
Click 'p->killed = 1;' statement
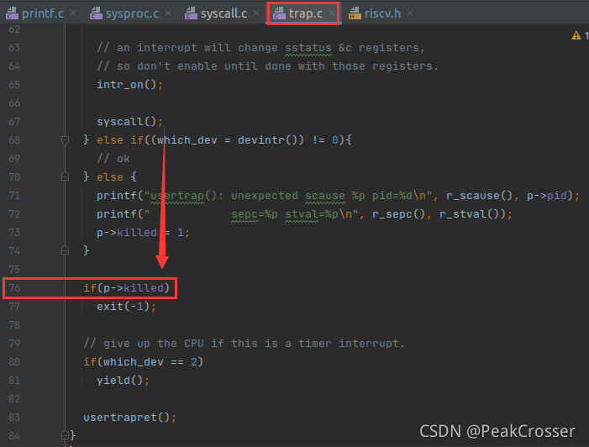click(x=143, y=233)
